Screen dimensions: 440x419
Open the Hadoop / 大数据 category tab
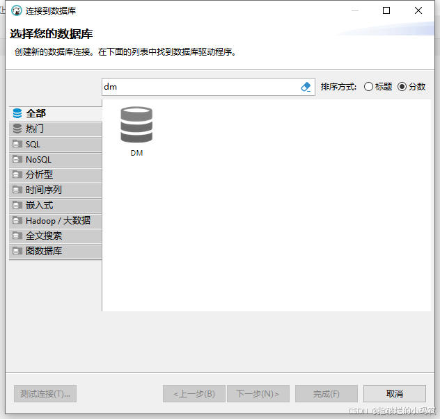(x=56, y=221)
